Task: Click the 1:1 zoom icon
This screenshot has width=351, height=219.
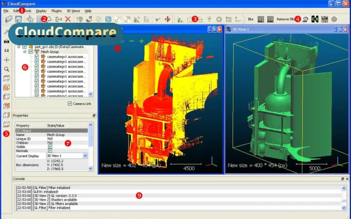Action: [x=6, y=51]
